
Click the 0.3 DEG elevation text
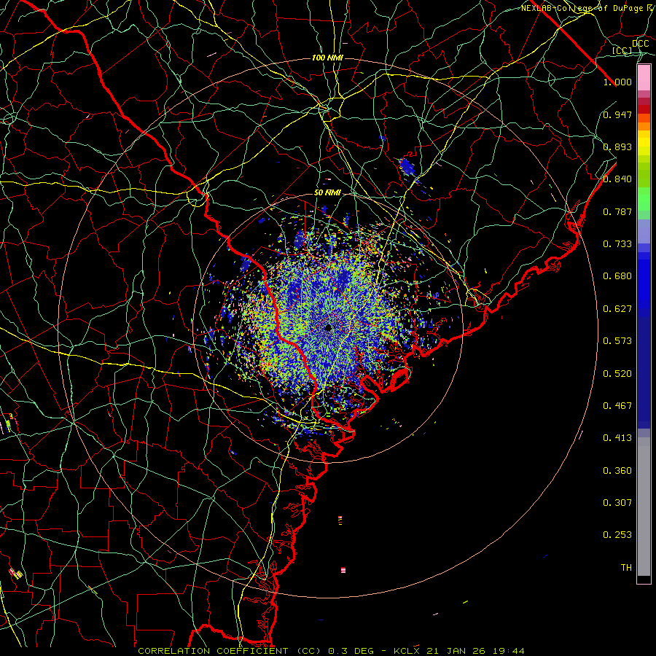click(351, 651)
